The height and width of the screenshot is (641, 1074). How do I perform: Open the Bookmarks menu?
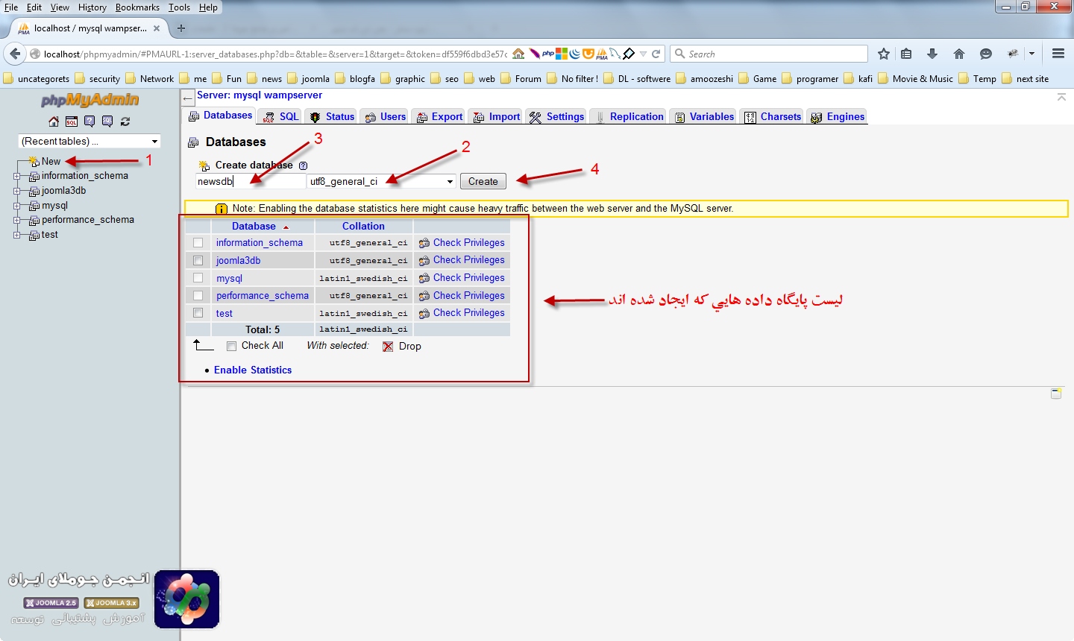click(137, 7)
